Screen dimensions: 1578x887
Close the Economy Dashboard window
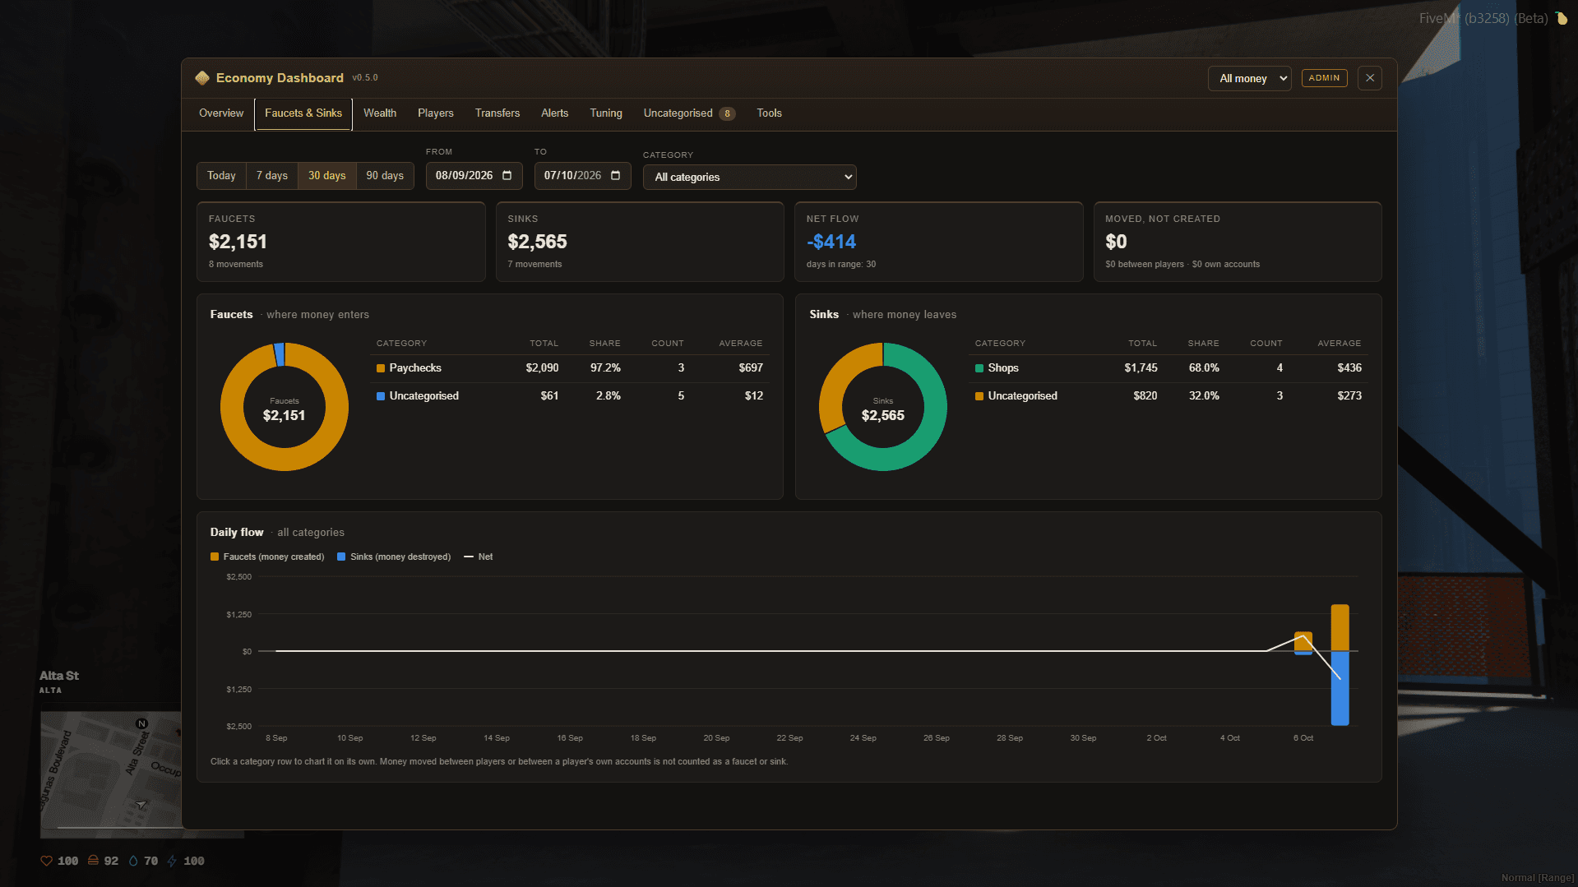pyautogui.click(x=1370, y=78)
